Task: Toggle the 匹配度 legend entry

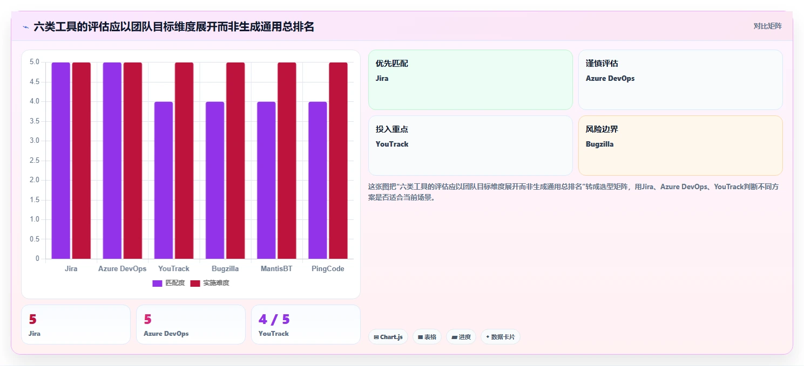Action: coord(168,283)
